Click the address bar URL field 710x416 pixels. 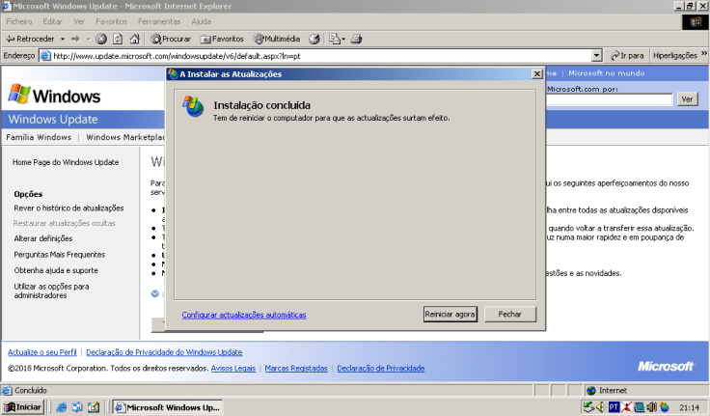pyautogui.click(x=318, y=56)
